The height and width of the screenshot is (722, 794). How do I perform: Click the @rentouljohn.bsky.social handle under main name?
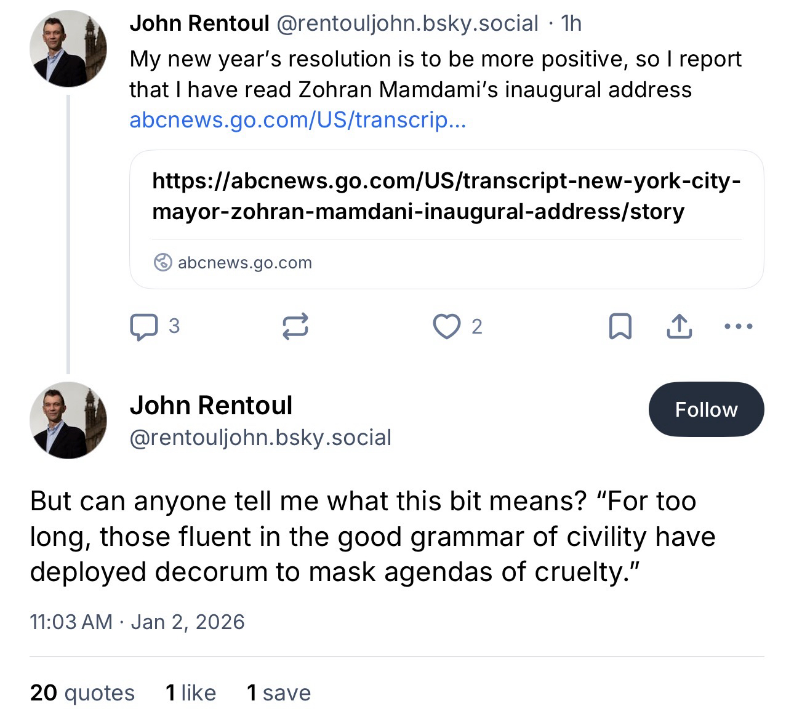pyautogui.click(x=260, y=438)
